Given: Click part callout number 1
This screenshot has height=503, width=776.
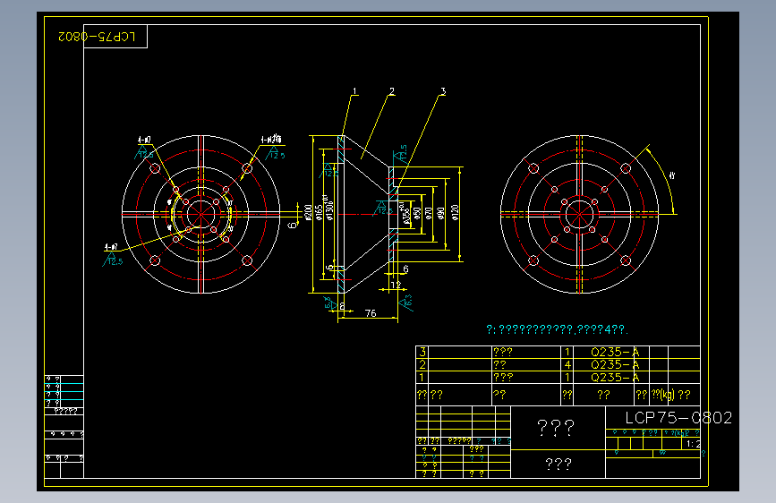Looking at the screenshot, I should tap(354, 91).
